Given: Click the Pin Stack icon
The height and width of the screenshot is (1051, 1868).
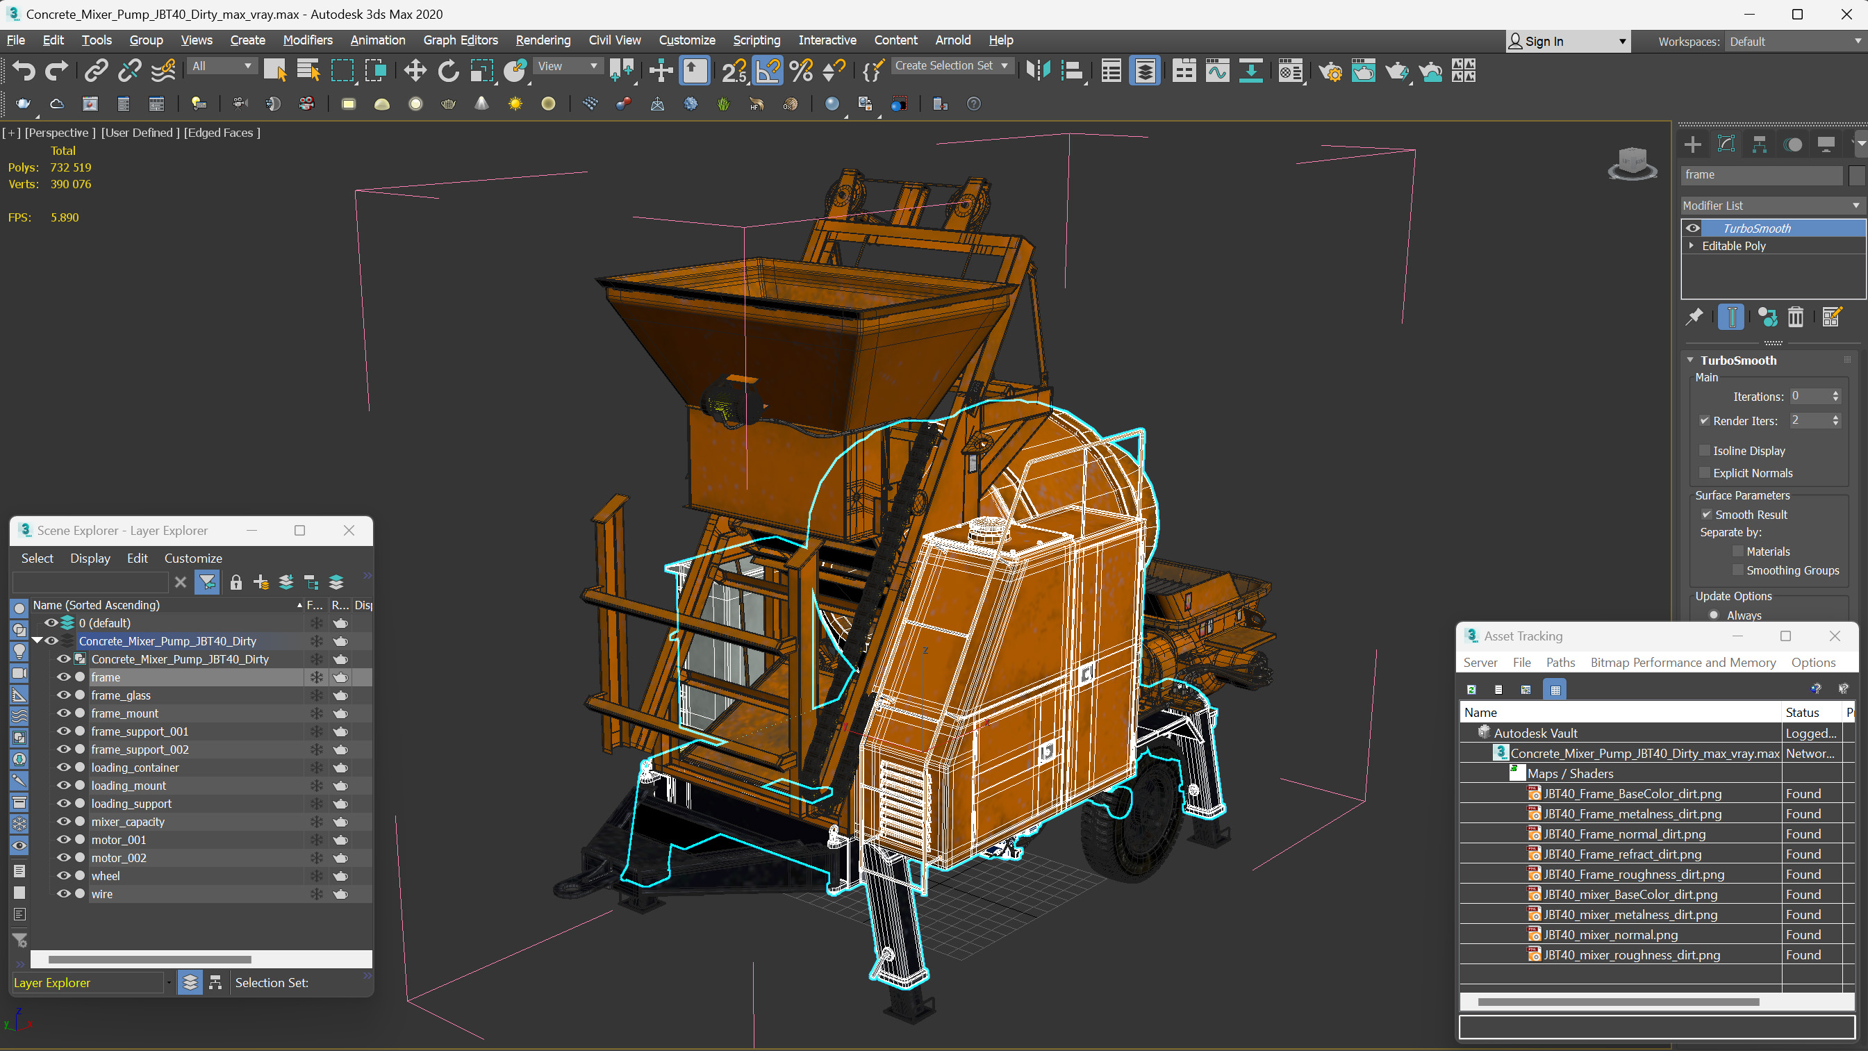Looking at the screenshot, I should tap(1695, 317).
